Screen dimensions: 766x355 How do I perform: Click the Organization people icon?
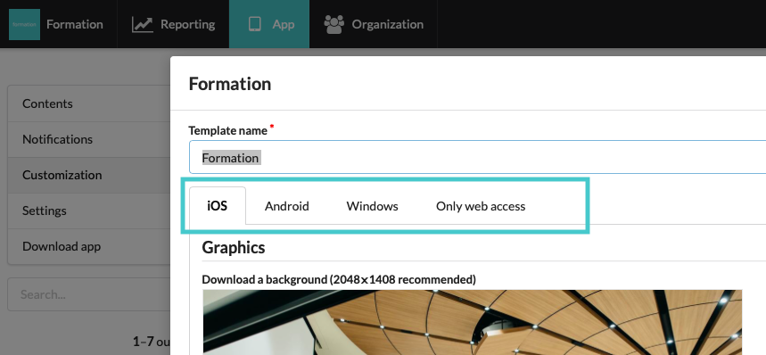(334, 24)
